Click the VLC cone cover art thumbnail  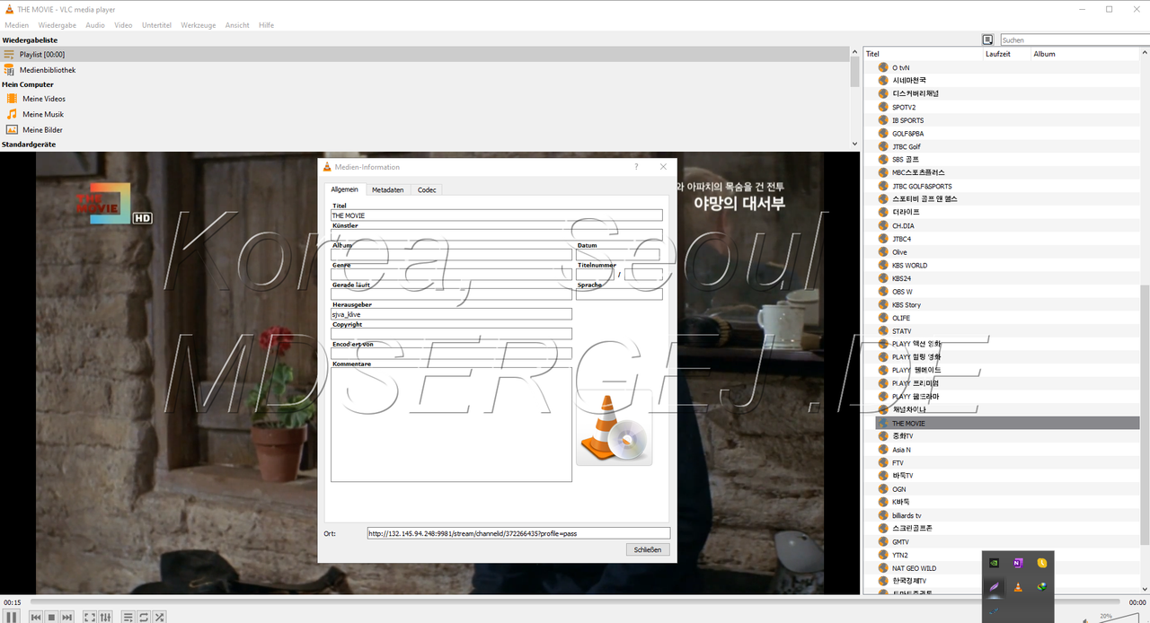pos(615,427)
